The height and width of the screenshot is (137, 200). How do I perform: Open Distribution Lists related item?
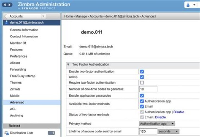pyautogui.click(x=22, y=133)
